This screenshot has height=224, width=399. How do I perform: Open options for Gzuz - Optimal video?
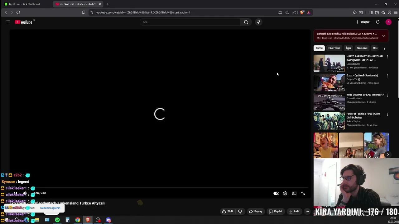pyautogui.click(x=387, y=76)
